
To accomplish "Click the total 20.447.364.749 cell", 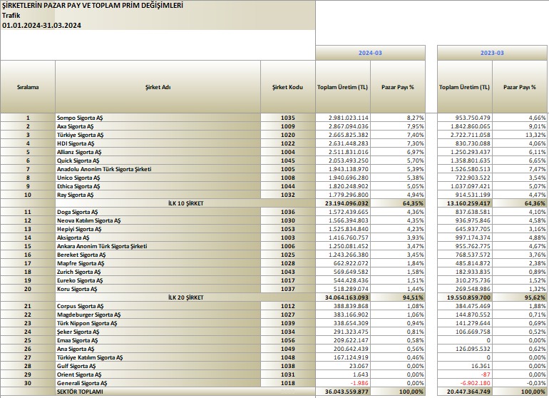I will (465, 392).
